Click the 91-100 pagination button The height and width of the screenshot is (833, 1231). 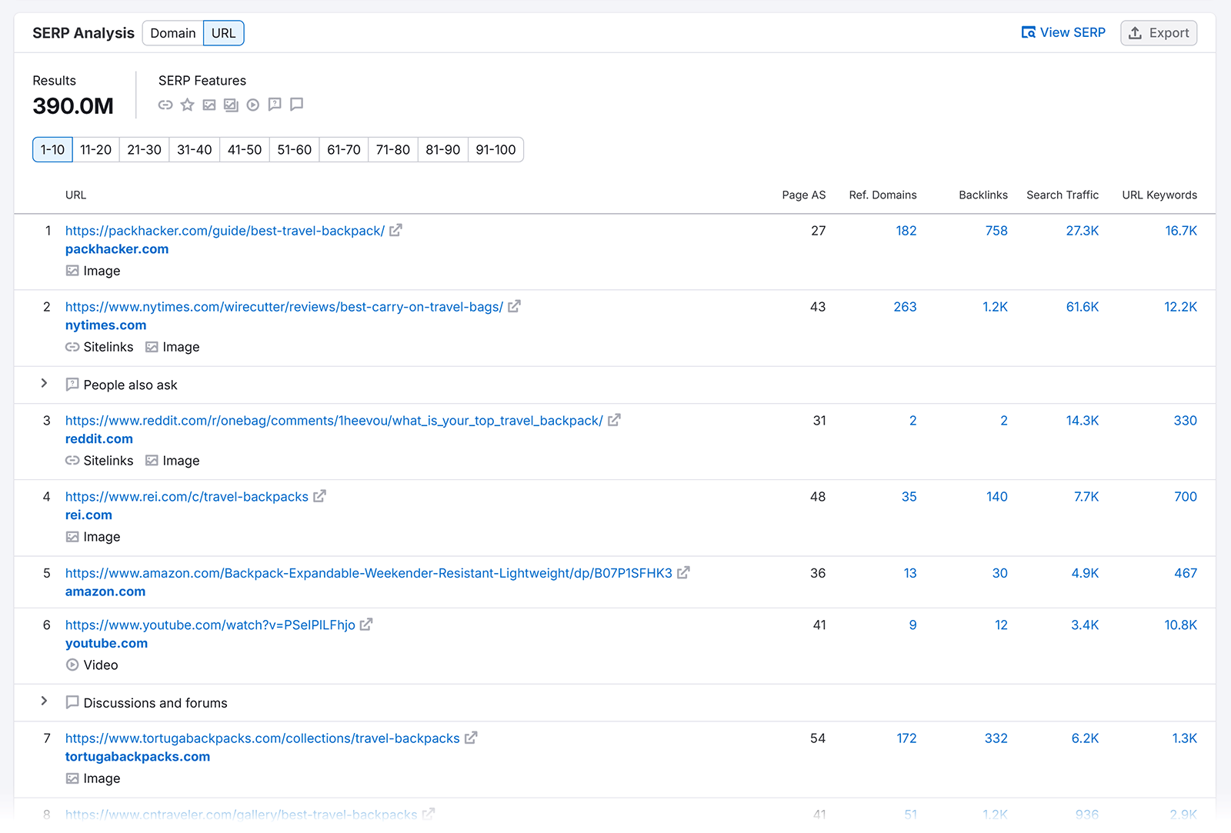pos(495,149)
